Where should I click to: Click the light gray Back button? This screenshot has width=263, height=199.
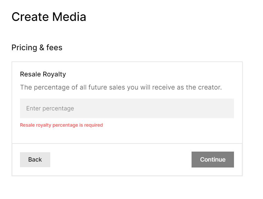coord(35,160)
